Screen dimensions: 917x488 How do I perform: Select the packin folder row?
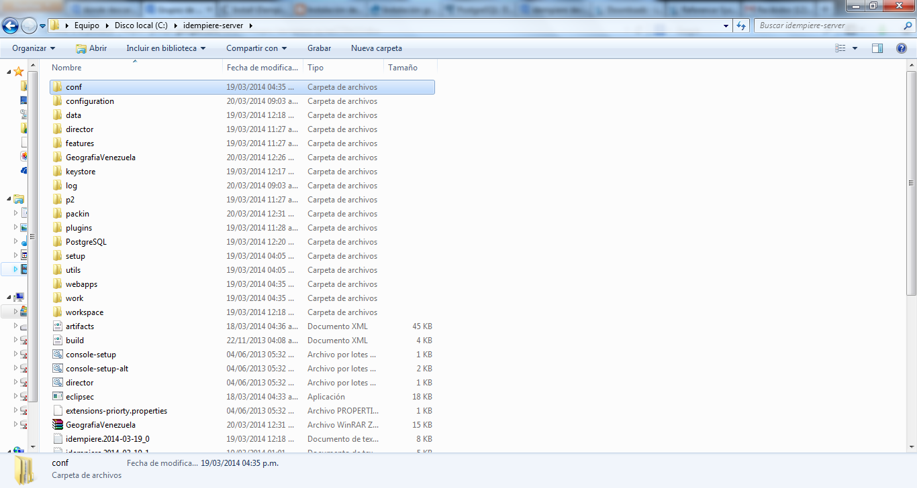point(242,214)
